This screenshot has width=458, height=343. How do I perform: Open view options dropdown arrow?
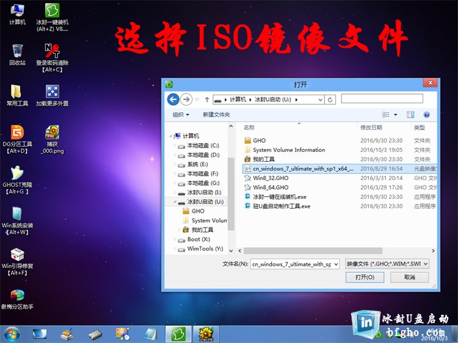tap(396, 115)
